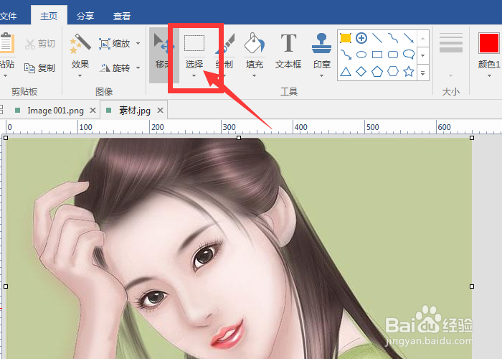Expand the 效果 dropdown arrow
This screenshot has width=502, height=359.
tap(80, 76)
